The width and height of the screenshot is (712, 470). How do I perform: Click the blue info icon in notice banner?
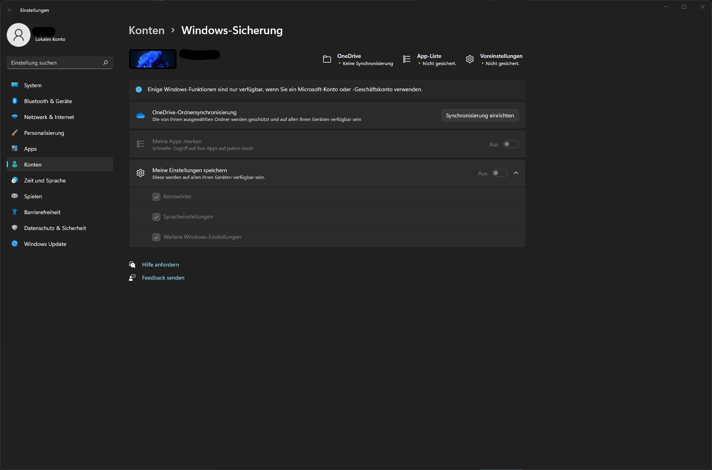pyautogui.click(x=139, y=90)
